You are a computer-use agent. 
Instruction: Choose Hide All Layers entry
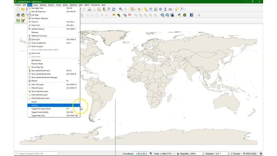[x=54, y=88]
